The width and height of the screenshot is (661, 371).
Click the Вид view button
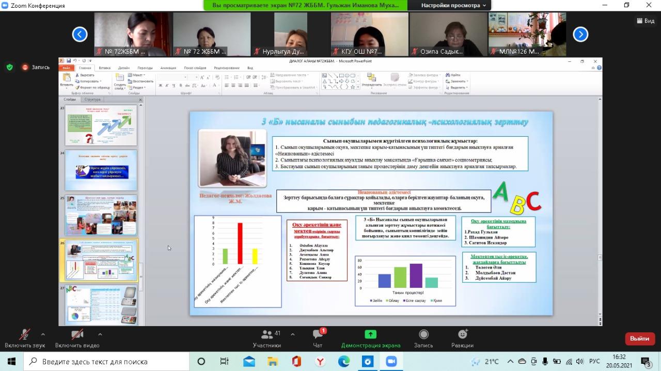pyautogui.click(x=646, y=21)
